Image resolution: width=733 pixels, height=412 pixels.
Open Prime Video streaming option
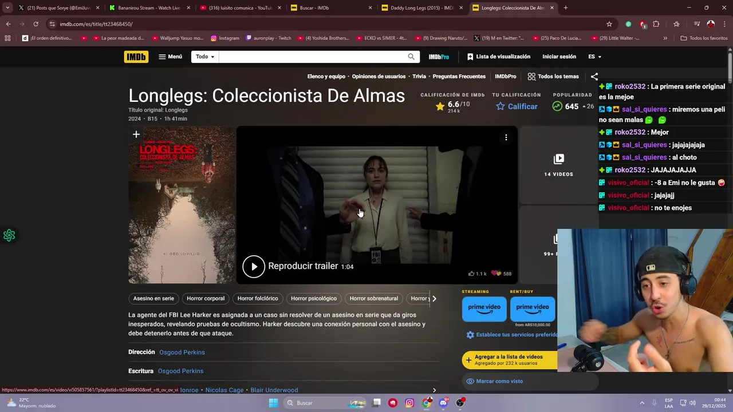(x=484, y=309)
